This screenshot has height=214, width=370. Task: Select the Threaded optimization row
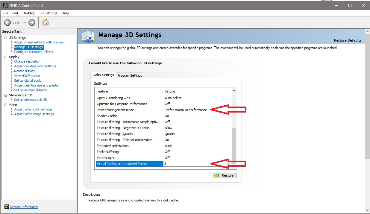pos(163,146)
